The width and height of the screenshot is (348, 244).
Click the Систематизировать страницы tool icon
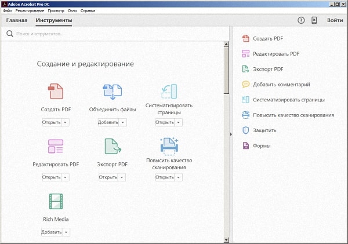point(169,92)
